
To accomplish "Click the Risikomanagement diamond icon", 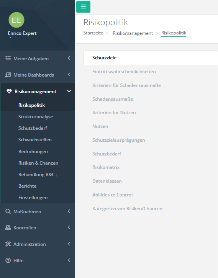I will [x=9, y=91].
